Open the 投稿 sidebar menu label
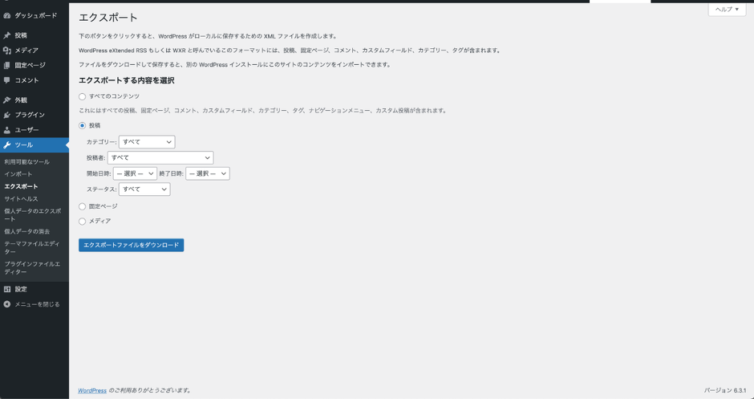Viewport: 754px width, 399px height. [21, 35]
